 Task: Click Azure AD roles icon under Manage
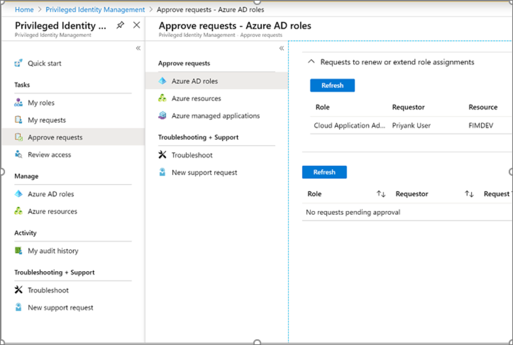click(18, 194)
